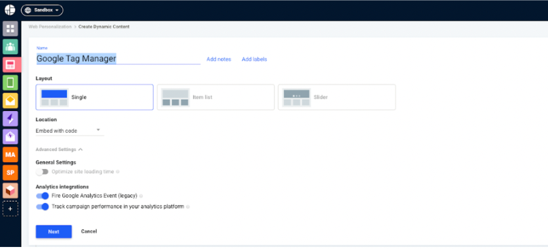Screen dimensions: 548x249
Task: Go to Web Personalization breadcrumb
Action: (50, 26)
